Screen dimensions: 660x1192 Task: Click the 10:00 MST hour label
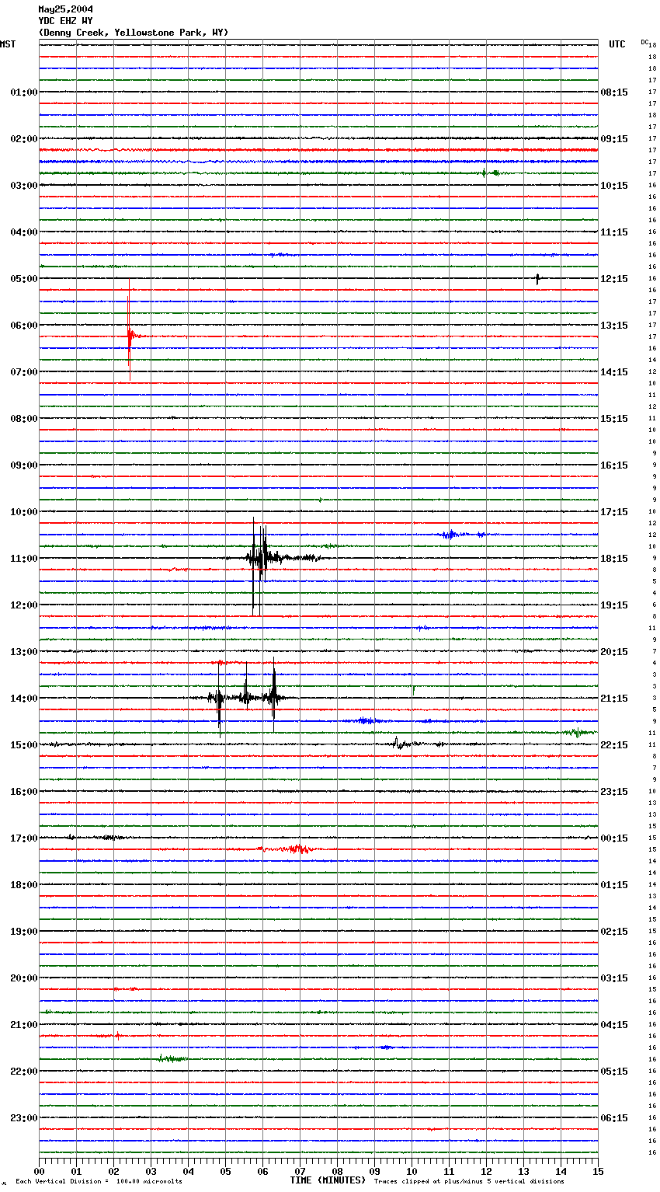[x=23, y=512]
